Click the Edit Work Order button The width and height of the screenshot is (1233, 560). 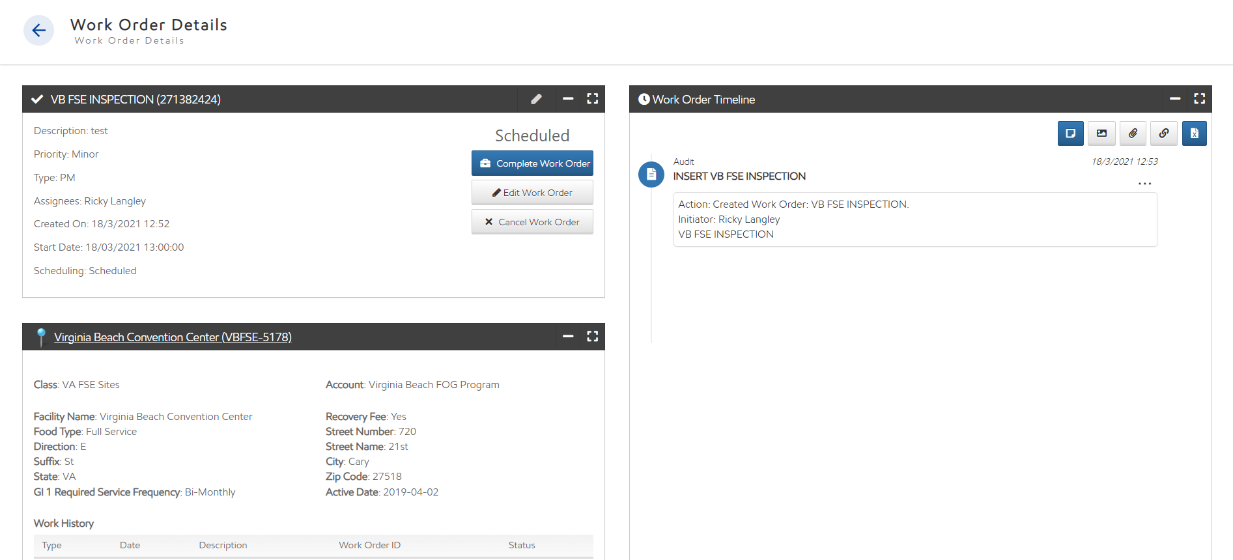point(532,193)
